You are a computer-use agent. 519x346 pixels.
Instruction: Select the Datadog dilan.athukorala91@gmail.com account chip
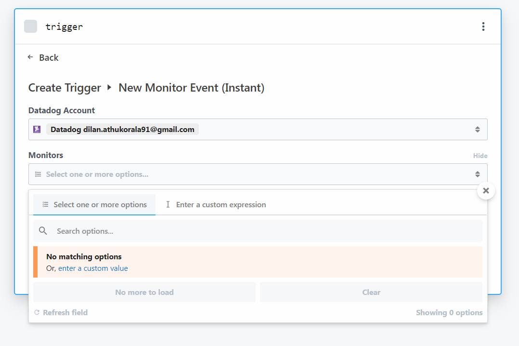122,129
